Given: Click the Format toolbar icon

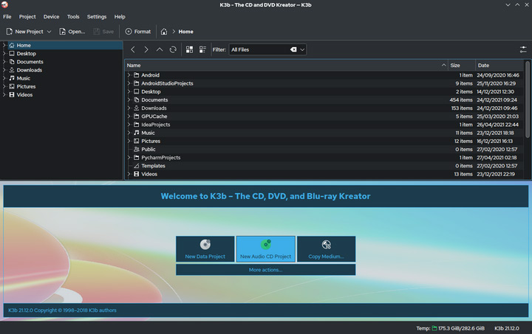Looking at the screenshot, I should point(129,32).
